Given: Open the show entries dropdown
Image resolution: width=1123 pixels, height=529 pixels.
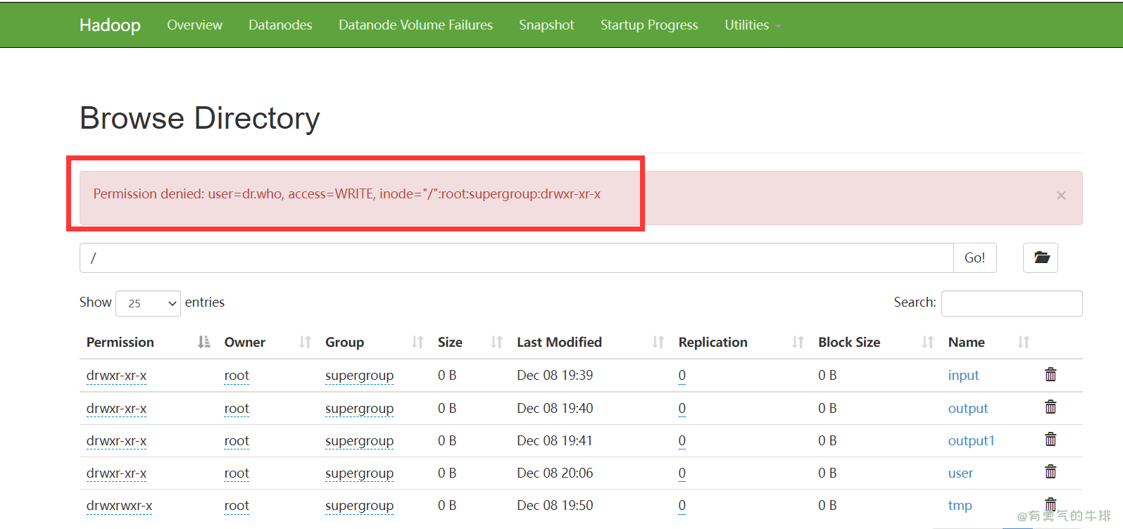Looking at the screenshot, I should coord(148,303).
